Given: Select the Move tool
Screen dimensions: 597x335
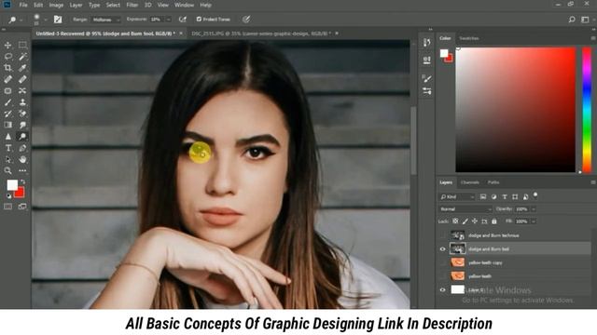Looking at the screenshot, I should (8, 46).
